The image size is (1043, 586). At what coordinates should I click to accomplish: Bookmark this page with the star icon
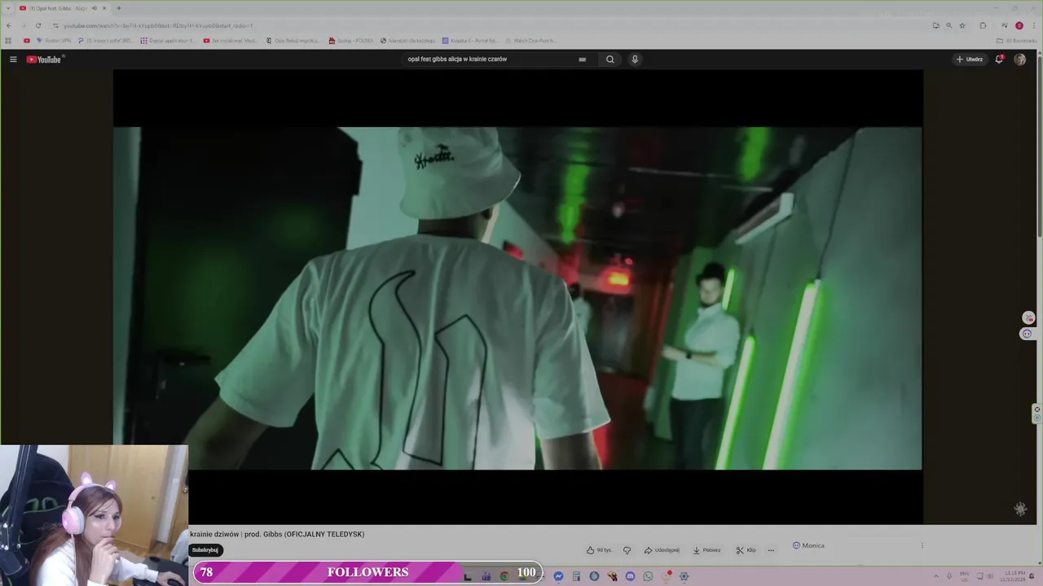point(962,25)
